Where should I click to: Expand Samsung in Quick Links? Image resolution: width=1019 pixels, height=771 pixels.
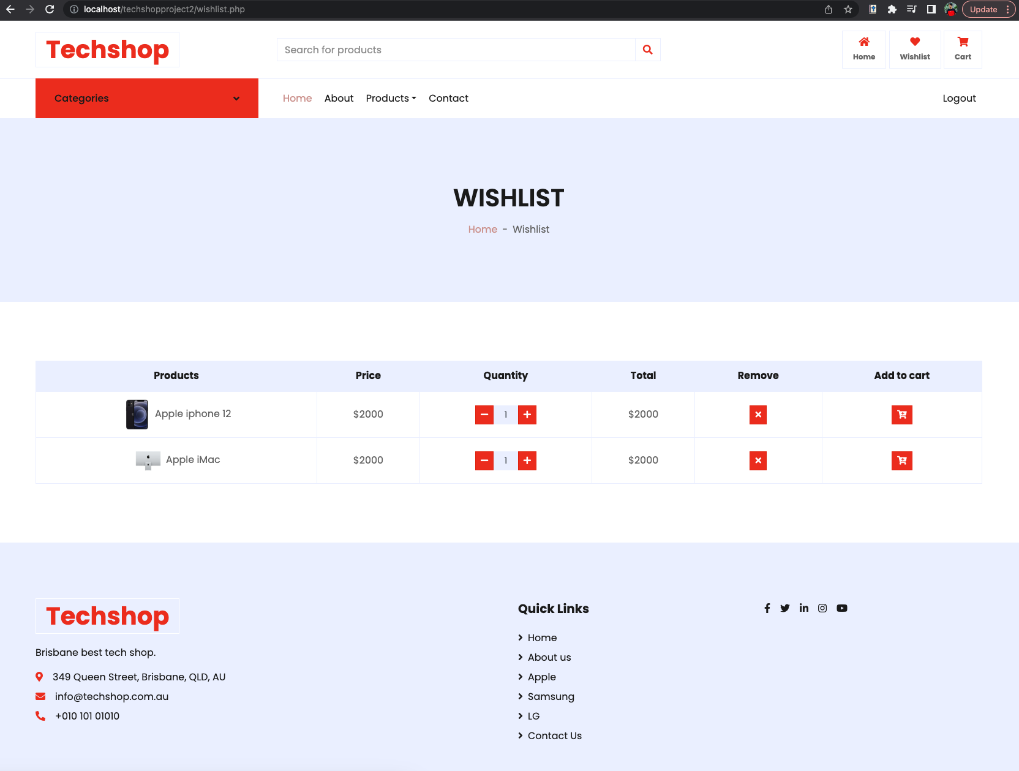pyautogui.click(x=551, y=696)
